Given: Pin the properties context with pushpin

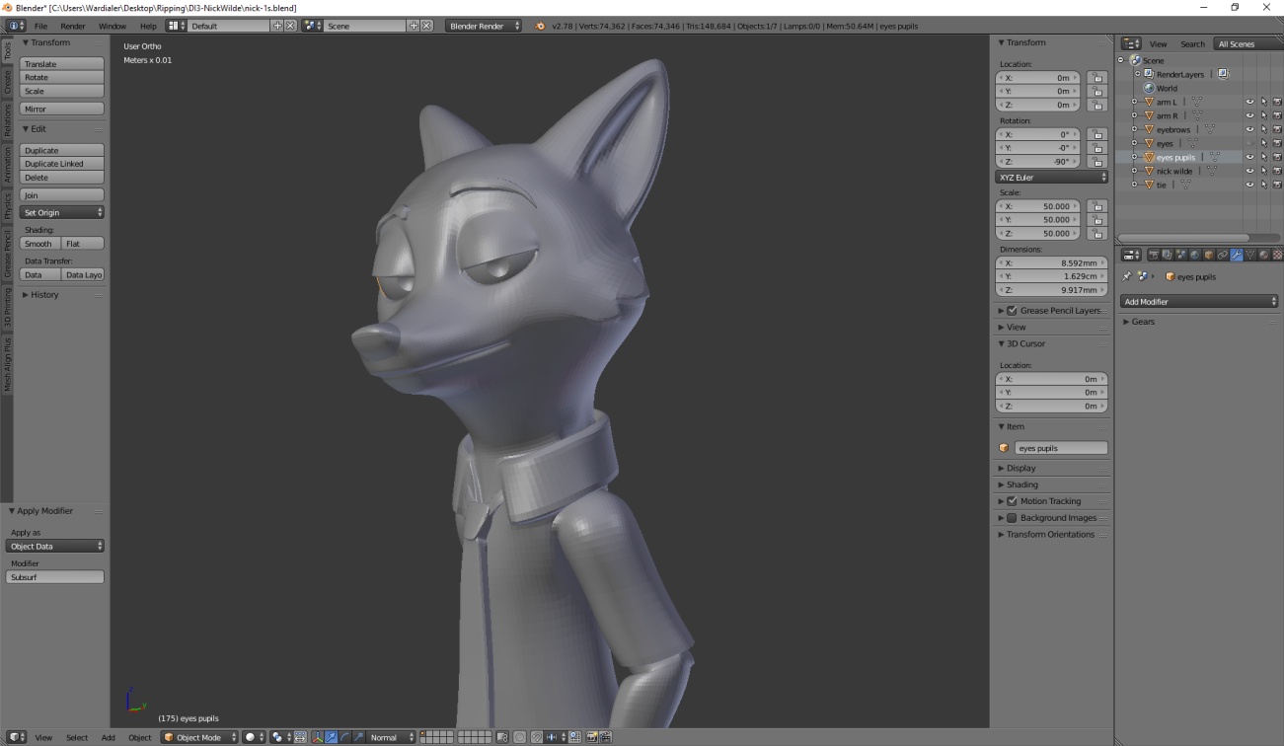Looking at the screenshot, I should [x=1127, y=276].
